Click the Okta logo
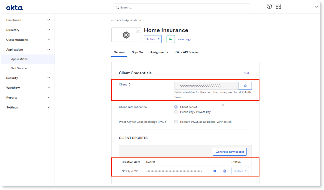 click(14, 8)
